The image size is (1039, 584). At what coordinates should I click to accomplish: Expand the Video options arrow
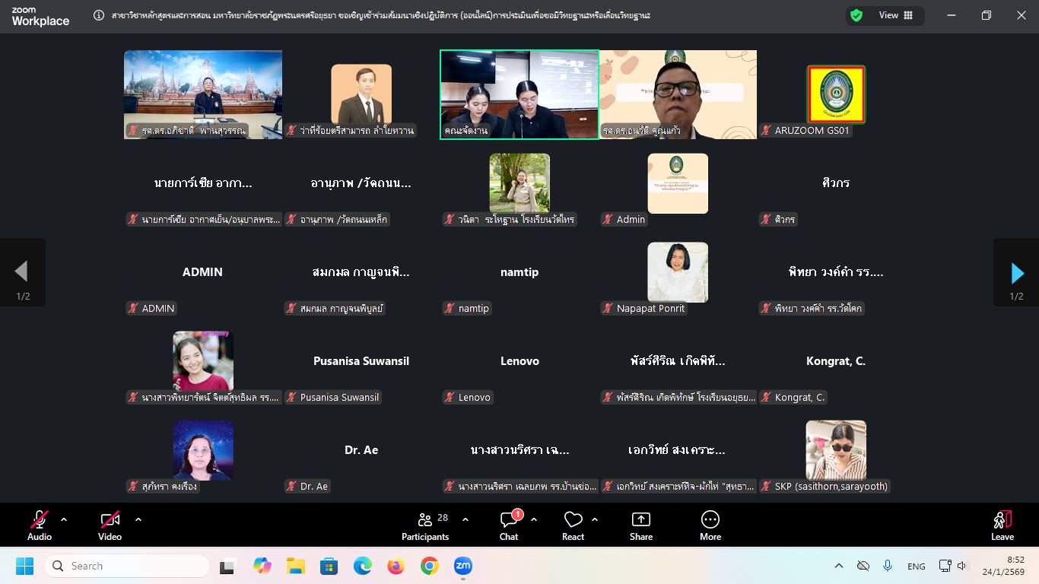click(x=138, y=520)
